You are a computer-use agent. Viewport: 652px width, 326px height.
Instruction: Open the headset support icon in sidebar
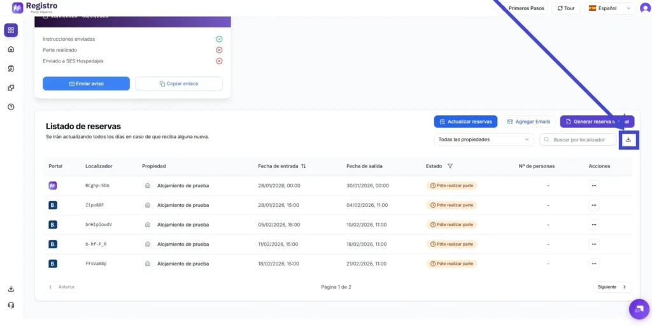(11, 305)
